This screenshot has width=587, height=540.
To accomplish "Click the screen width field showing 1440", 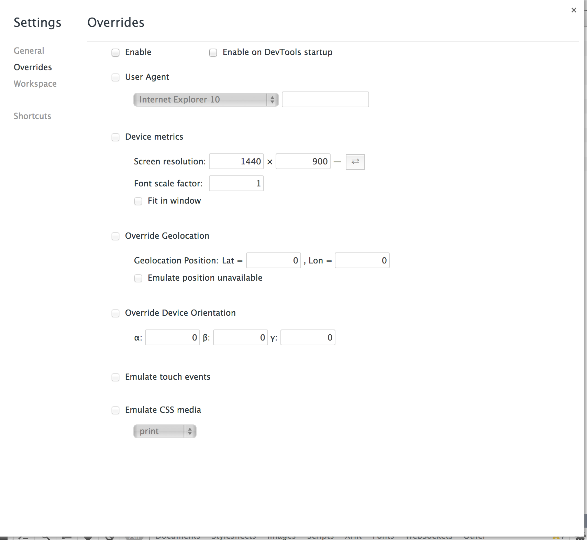I will 236,162.
